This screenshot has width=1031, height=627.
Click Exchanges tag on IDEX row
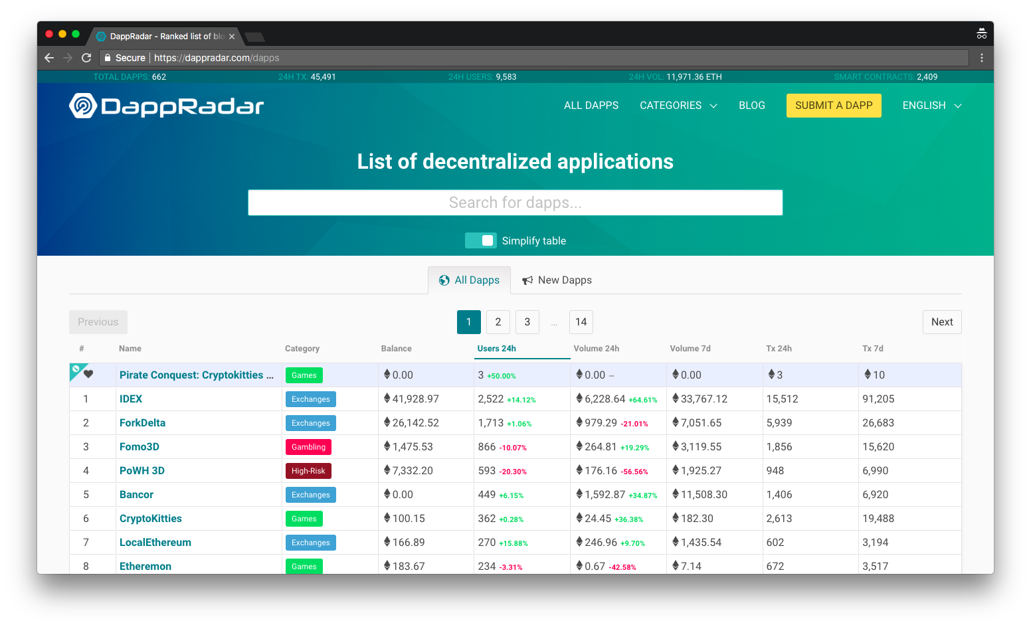click(x=311, y=399)
